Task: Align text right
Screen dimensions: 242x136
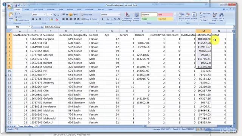Action: (x=71, y=19)
